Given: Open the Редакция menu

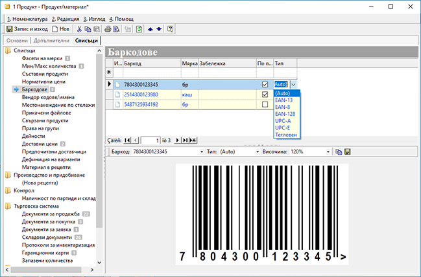Looking at the screenshot, I should [x=66, y=19].
